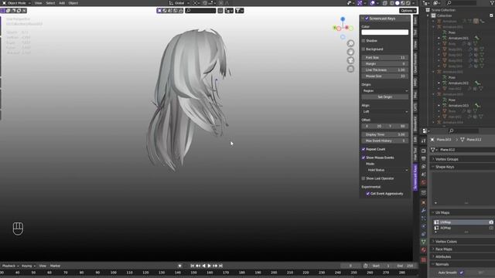Open the Origin Region dropdown
The image size is (495, 278).
coord(385,91)
